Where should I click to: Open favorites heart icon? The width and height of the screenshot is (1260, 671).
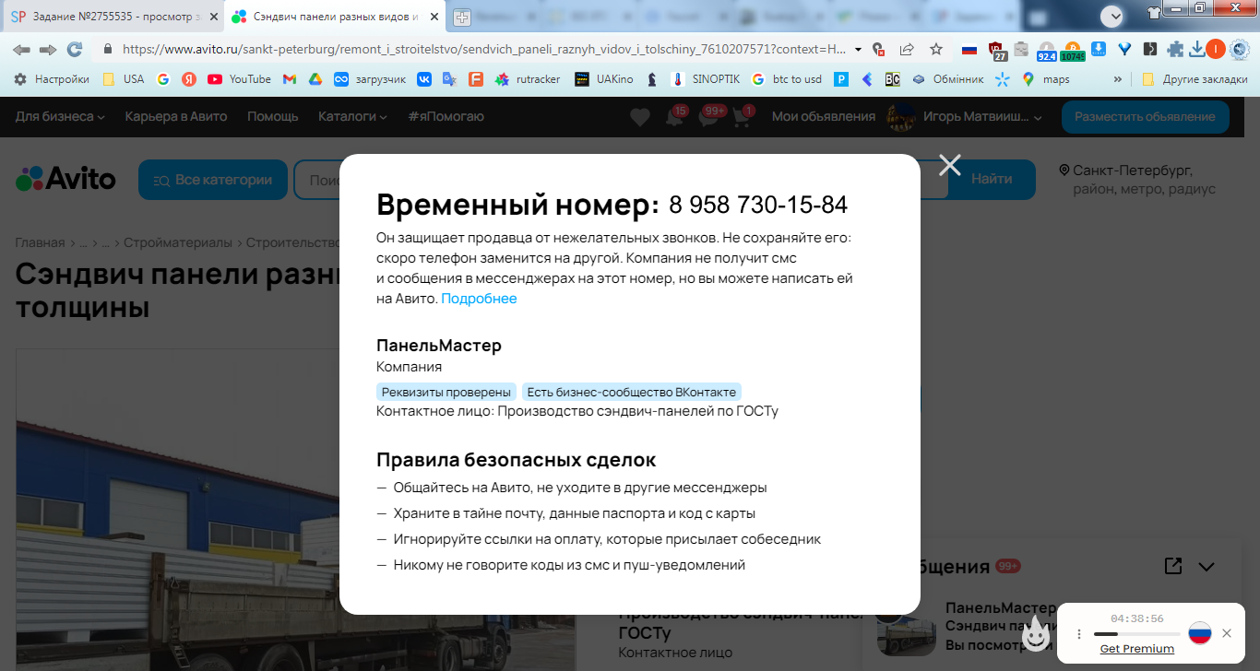pos(640,117)
